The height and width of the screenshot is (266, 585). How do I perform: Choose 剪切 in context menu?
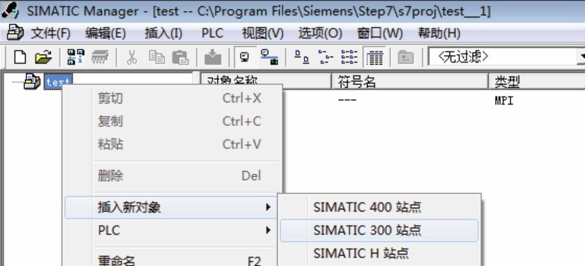(x=172, y=98)
